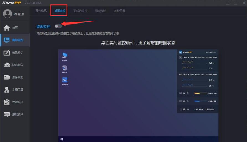Close the GamePP window
This screenshot has width=247, height=142.
244,3
